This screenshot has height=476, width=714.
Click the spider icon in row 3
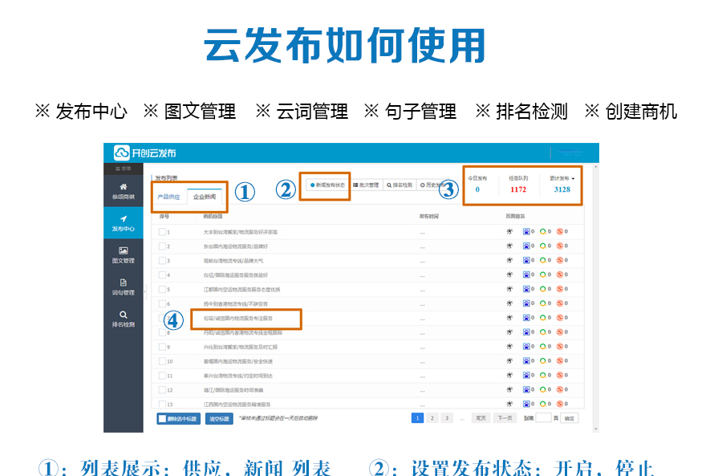[509, 260]
